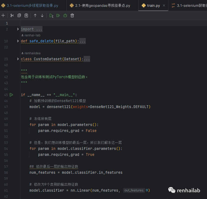
Task: Click the densenet121 call on line 47
Action: [x=59, y=107]
